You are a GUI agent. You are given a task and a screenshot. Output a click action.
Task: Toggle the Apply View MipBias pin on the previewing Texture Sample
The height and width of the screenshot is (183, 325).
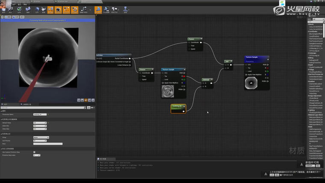[x=247, y=74]
